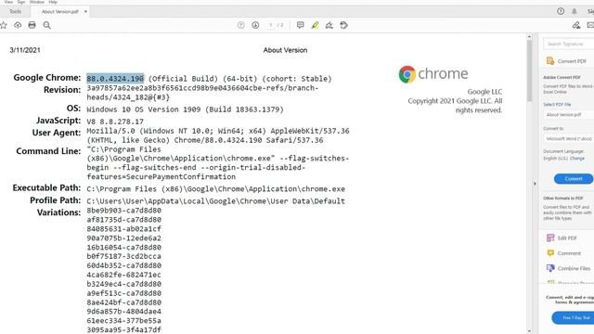594x334 pixels.
Task: Click the Profile Path value text
Action: point(216,201)
